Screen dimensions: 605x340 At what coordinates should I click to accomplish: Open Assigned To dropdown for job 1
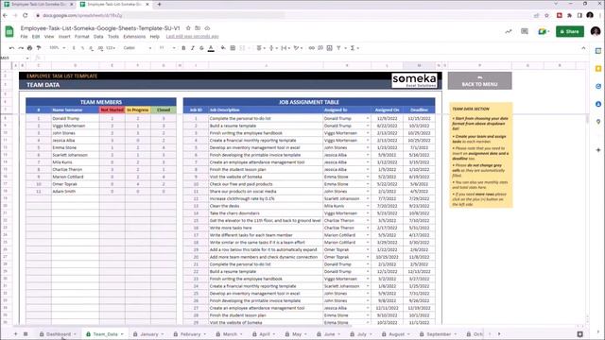(x=368, y=118)
